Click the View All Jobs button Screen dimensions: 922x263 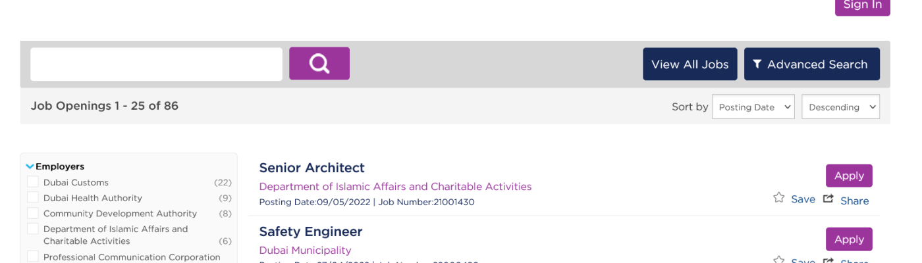(x=690, y=64)
